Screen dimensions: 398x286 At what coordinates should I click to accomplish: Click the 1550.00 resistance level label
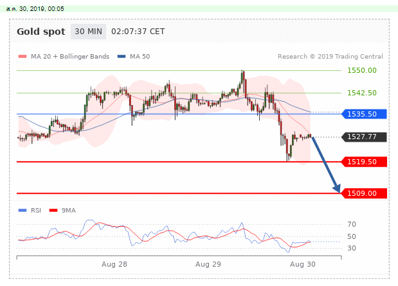pos(362,70)
